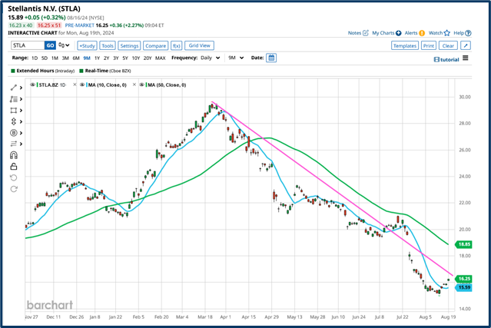The image size is (491, 328).
Task: Toggle visibility eye of MA (50, Close, 0)
Action: point(142,84)
